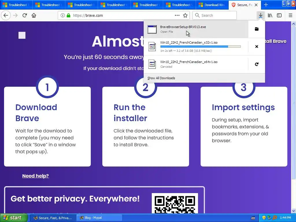Image resolution: width=296 pixels, height=222 pixels.
Task: Open BraveBrowserSetup-BRV013.exe file entry
Action: click(x=196, y=29)
